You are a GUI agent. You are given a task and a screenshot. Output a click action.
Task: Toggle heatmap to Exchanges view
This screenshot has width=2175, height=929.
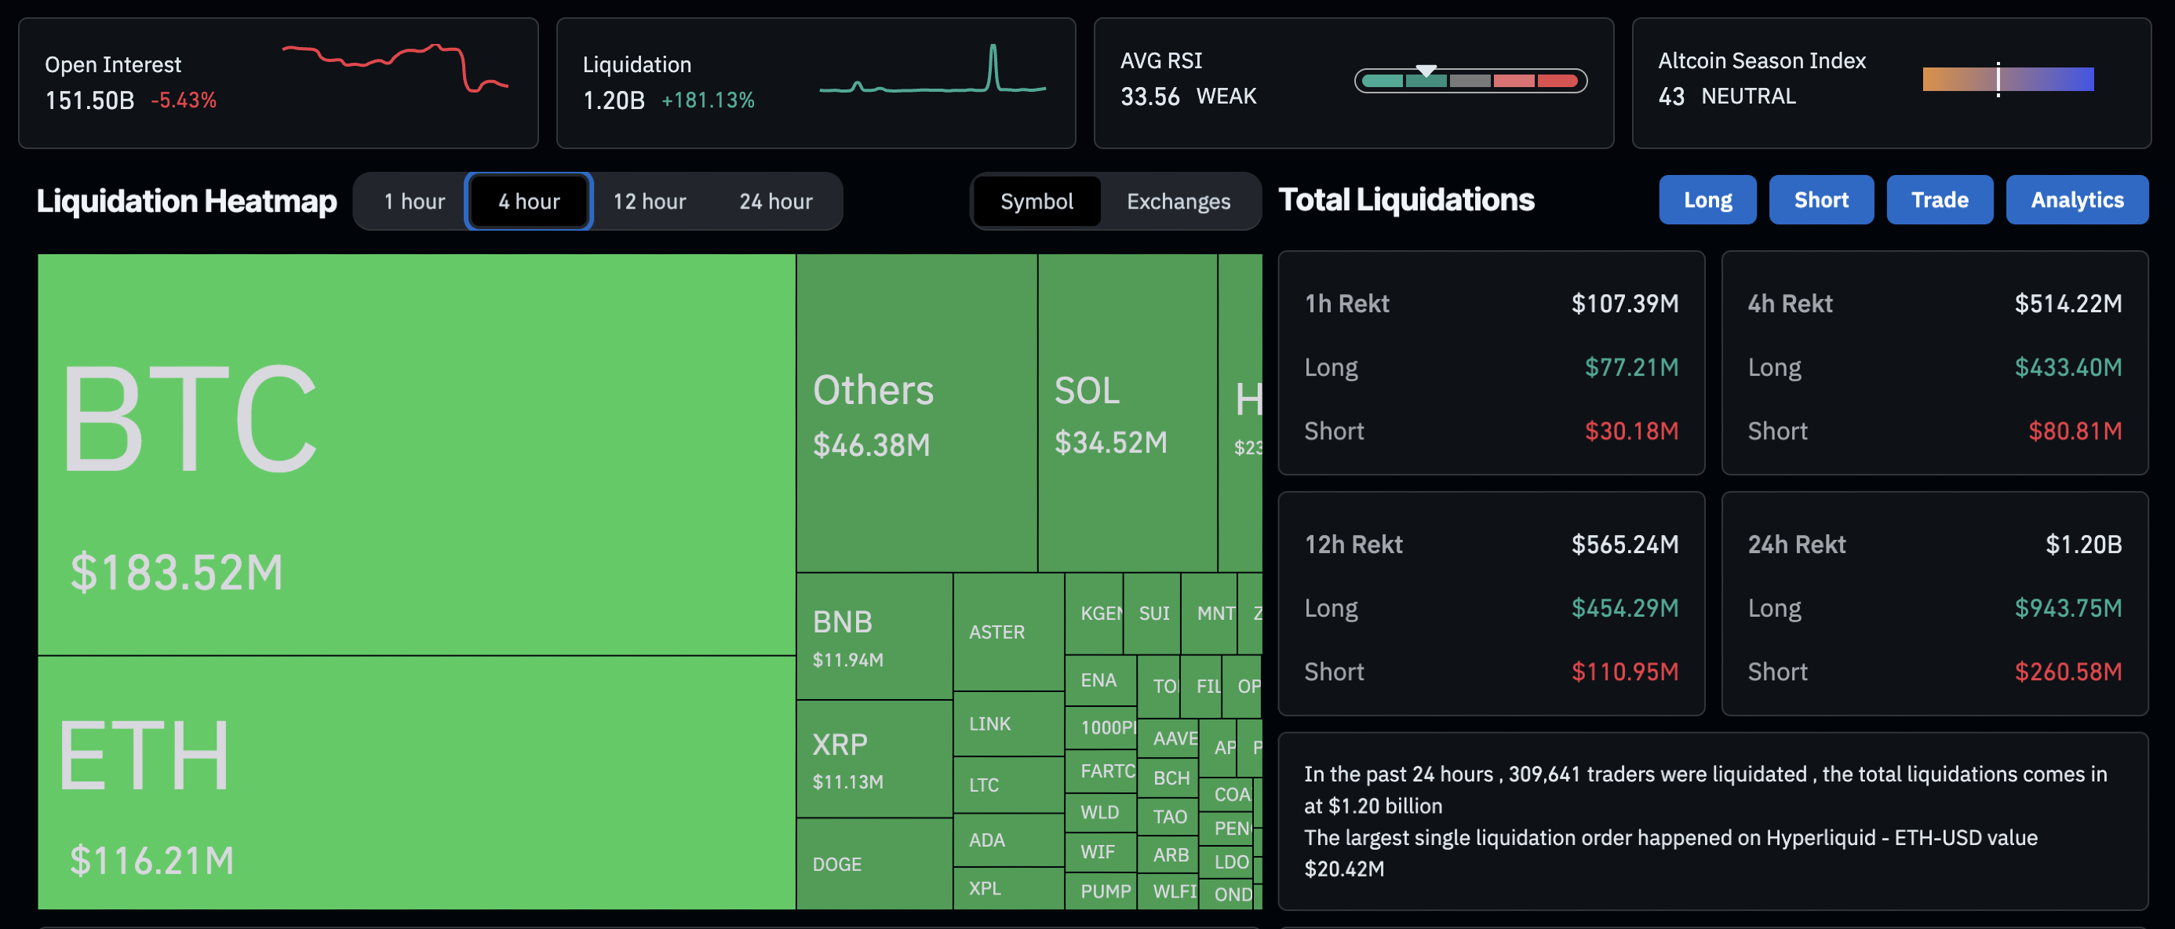coord(1178,201)
